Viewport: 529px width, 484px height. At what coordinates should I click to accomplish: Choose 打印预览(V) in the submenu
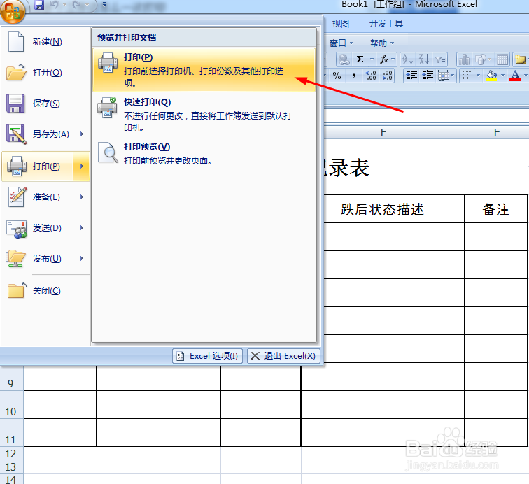tap(204, 153)
